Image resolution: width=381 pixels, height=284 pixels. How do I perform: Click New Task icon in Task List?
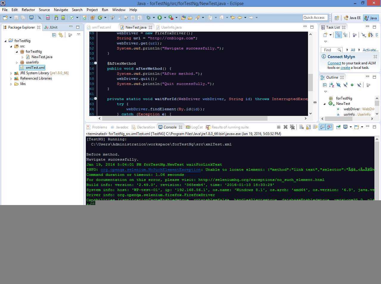[326, 35]
